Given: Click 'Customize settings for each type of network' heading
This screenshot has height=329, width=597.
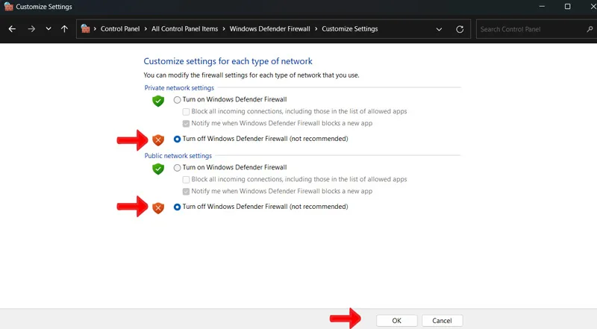Looking at the screenshot, I should (x=228, y=61).
